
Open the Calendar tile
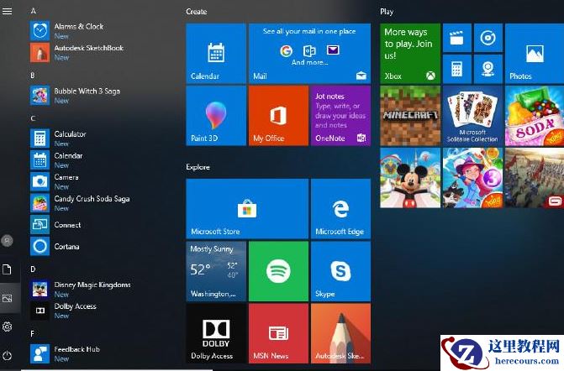point(216,54)
